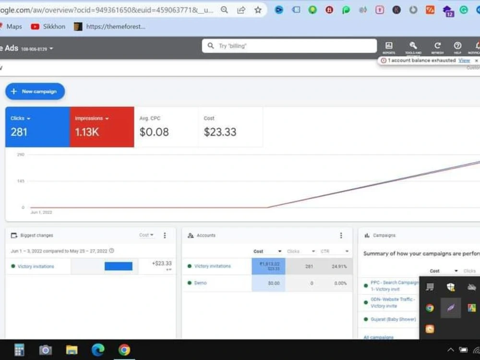The height and width of the screenshot is (360, 480).
Task: Click the gray ring extension icon
Action: pos(413,10)
